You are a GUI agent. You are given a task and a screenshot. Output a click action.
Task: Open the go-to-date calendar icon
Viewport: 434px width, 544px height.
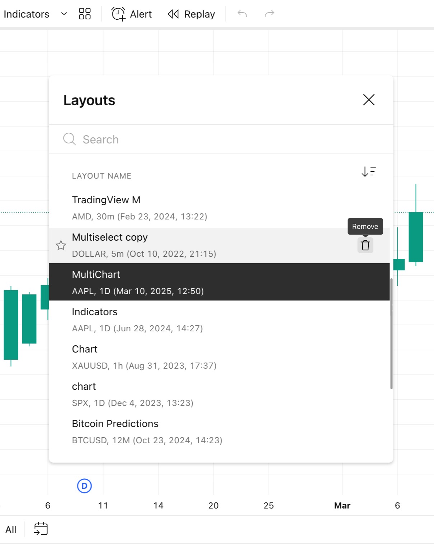[x=41, y=529]
